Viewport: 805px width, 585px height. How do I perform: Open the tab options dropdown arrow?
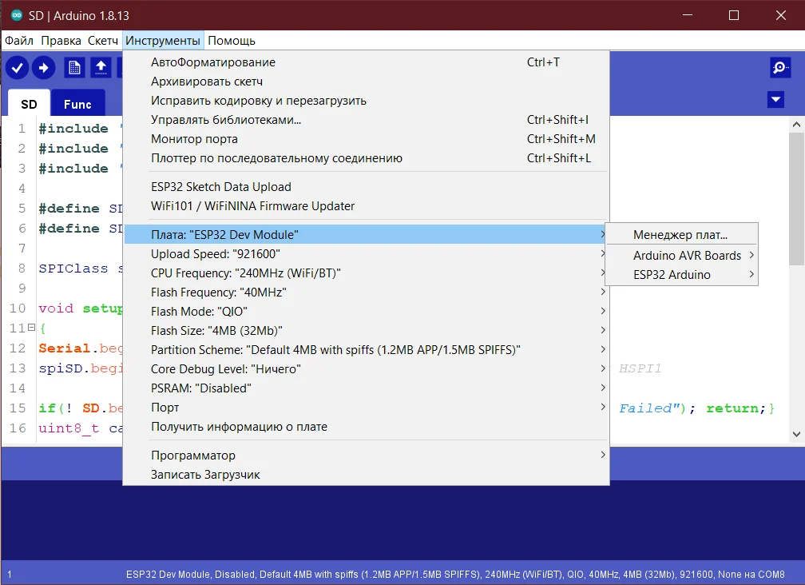[x=775, y=99]
